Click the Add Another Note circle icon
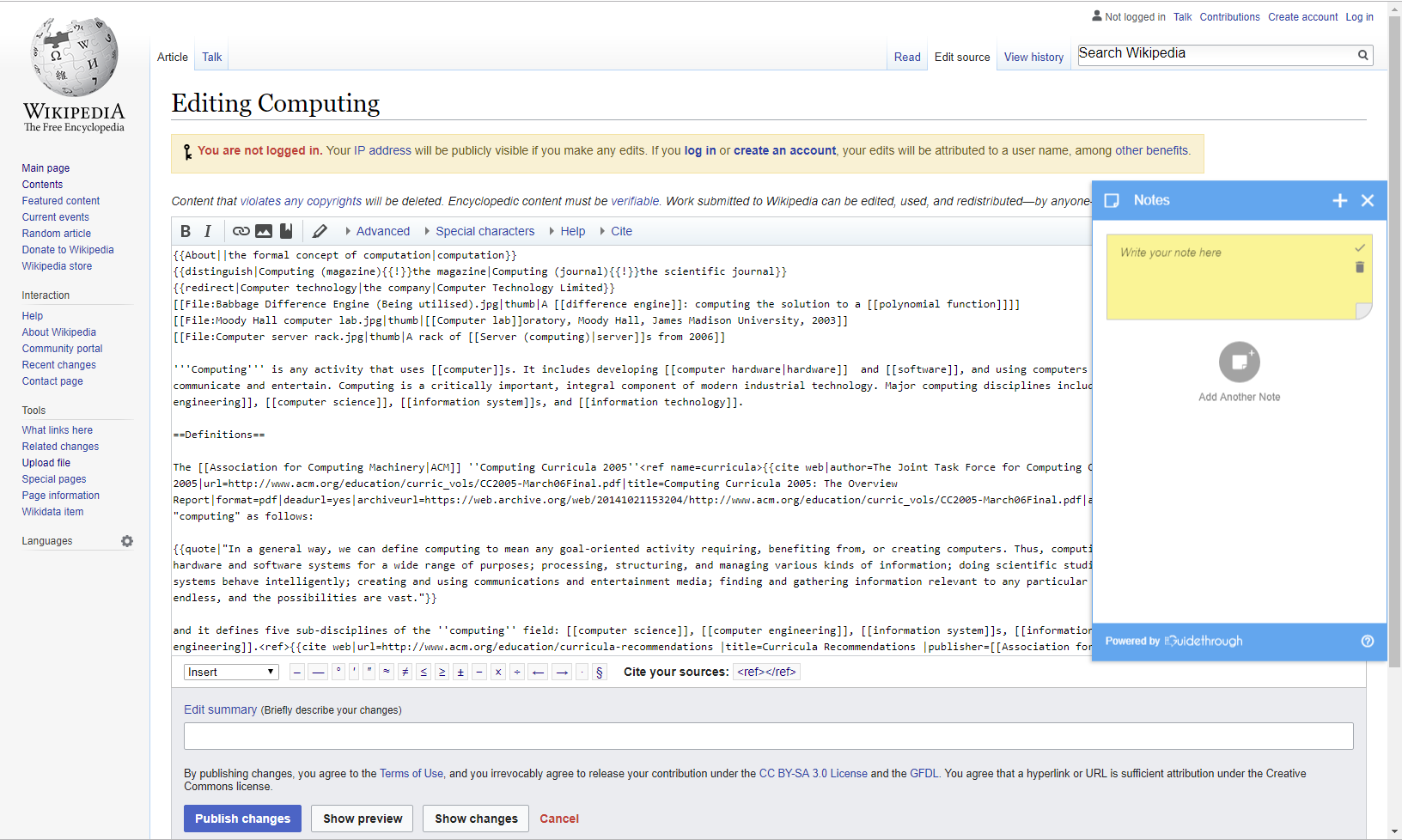Viewport: 1402px width, 840px height. tap(1239, 362)
